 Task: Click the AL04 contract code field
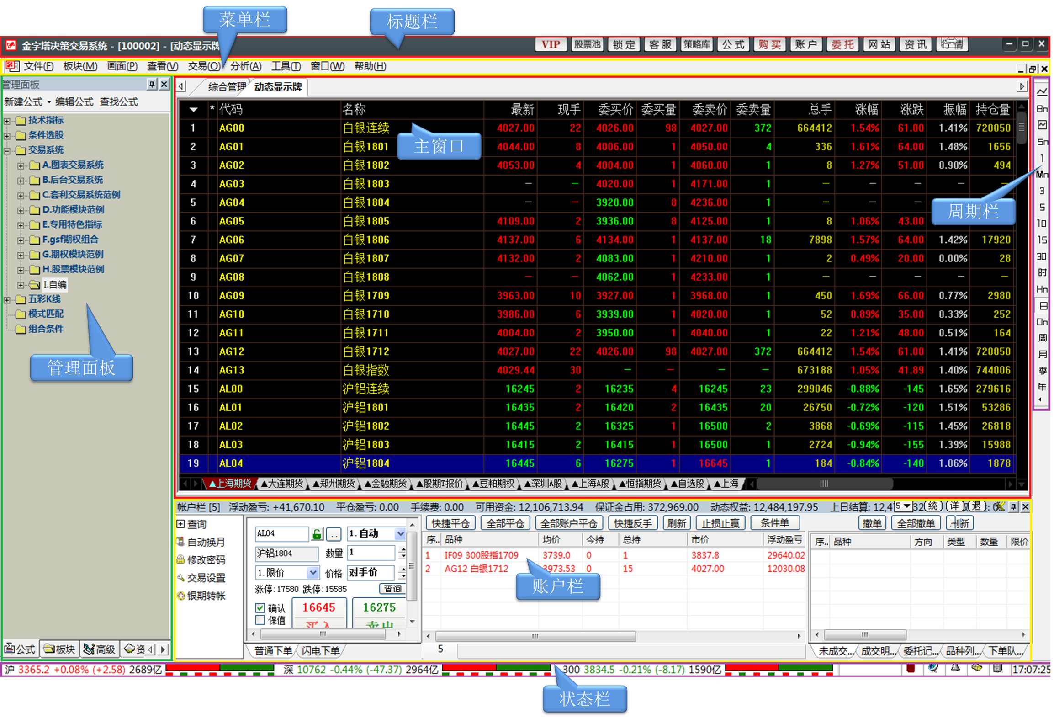[281, 533]
